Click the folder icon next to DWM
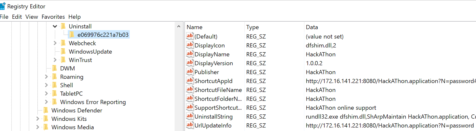476x131 pixels. tap(54, 68)
